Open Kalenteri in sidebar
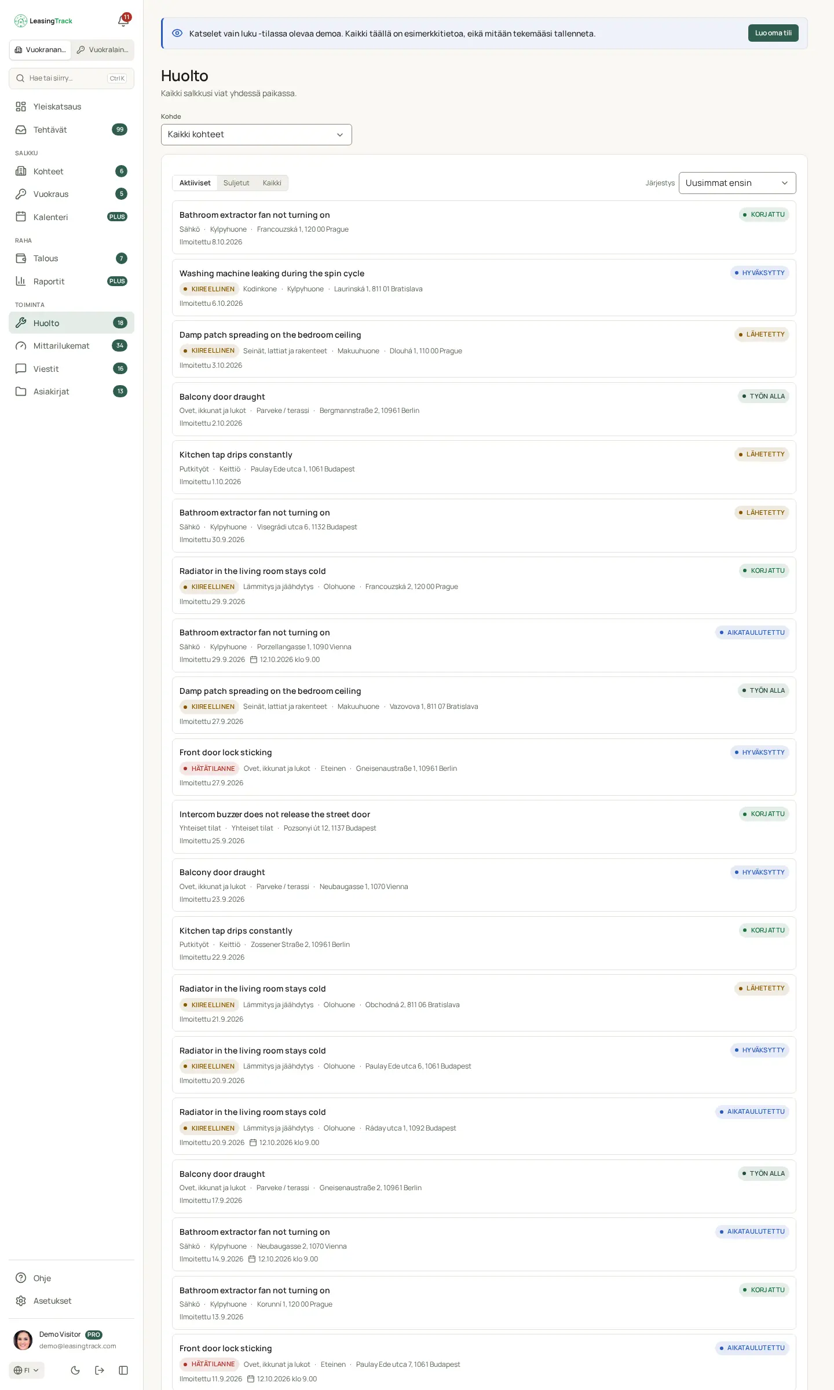The width and height of the screenshot is (834, 1390). 71,217
